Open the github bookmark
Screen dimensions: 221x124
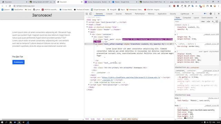pos(37,10)
